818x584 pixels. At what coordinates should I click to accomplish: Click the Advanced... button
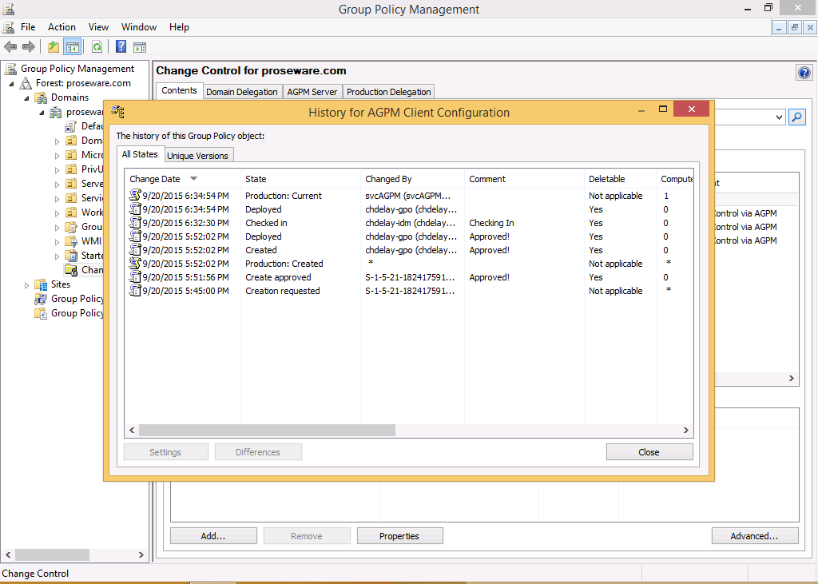755,536
